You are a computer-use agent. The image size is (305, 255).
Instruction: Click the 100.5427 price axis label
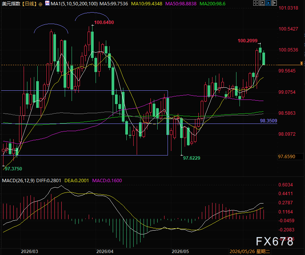[x=288, y=29]
